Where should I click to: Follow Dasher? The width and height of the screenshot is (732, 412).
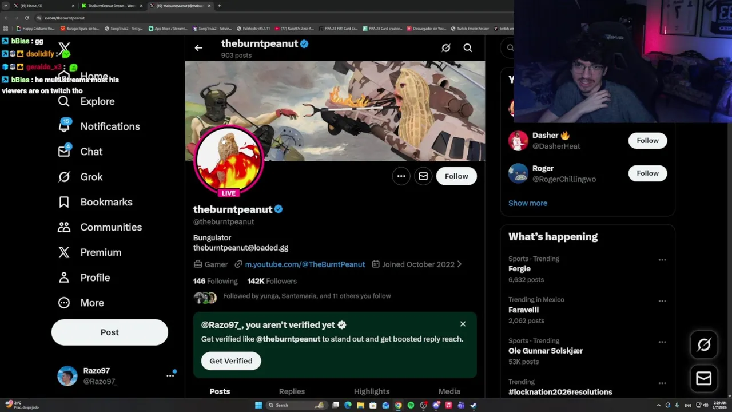(x=647, y=141)
